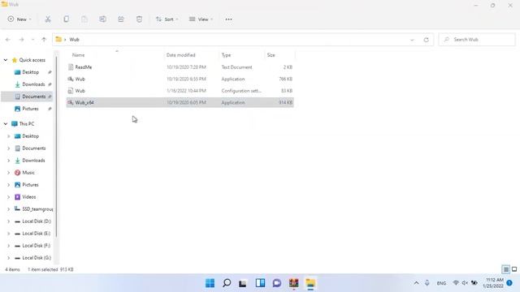The width and height of the screenshot is (520, 292).
Task: Select the Wub_x64 application file
Action: coord(180,103)
